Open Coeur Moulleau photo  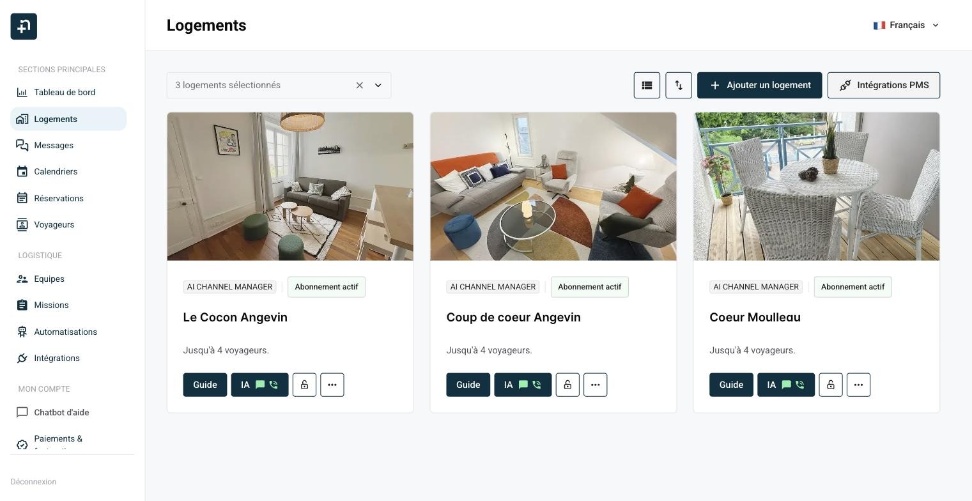(x=817, y=187)
